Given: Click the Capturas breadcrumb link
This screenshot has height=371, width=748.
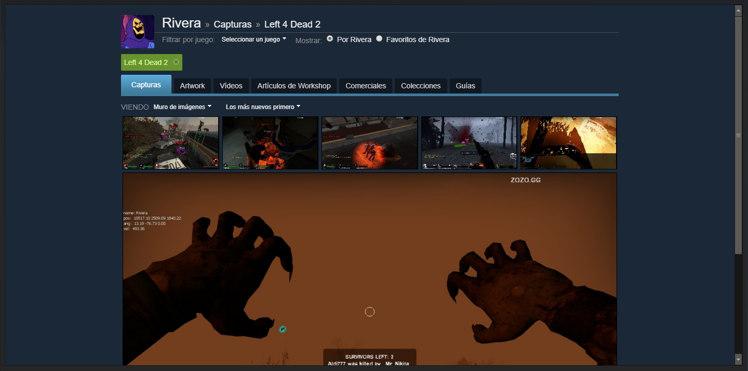Looking at the screenshot, I should click(x=233, y=24).
